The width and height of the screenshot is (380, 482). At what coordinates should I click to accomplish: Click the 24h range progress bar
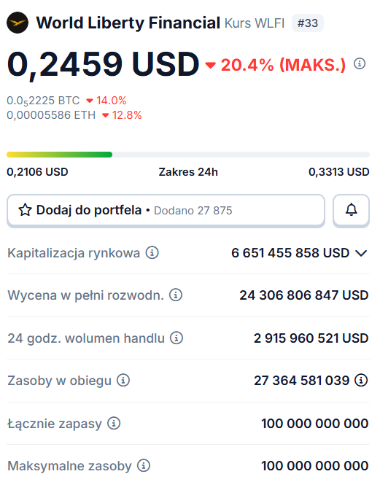188,155
